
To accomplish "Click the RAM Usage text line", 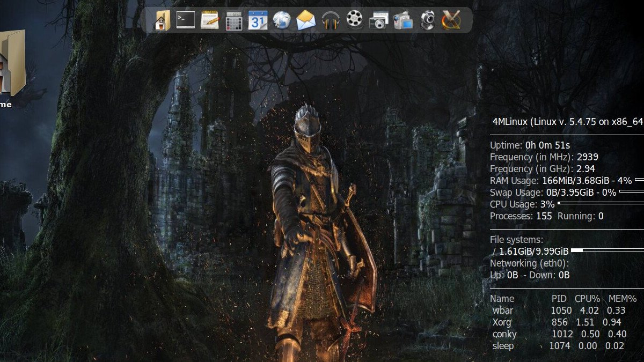I will pos(561,181).
